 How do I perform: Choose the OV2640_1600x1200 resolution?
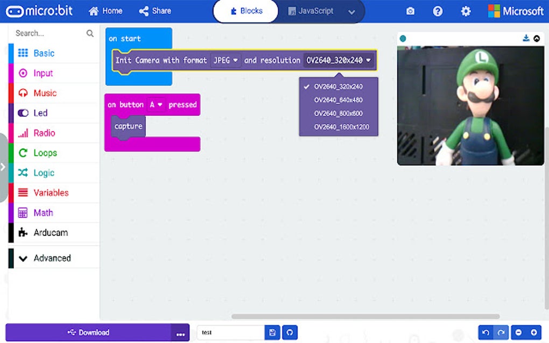point(341,127)
